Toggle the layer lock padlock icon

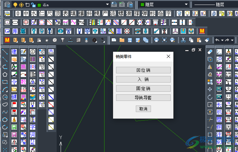[33, 5]
